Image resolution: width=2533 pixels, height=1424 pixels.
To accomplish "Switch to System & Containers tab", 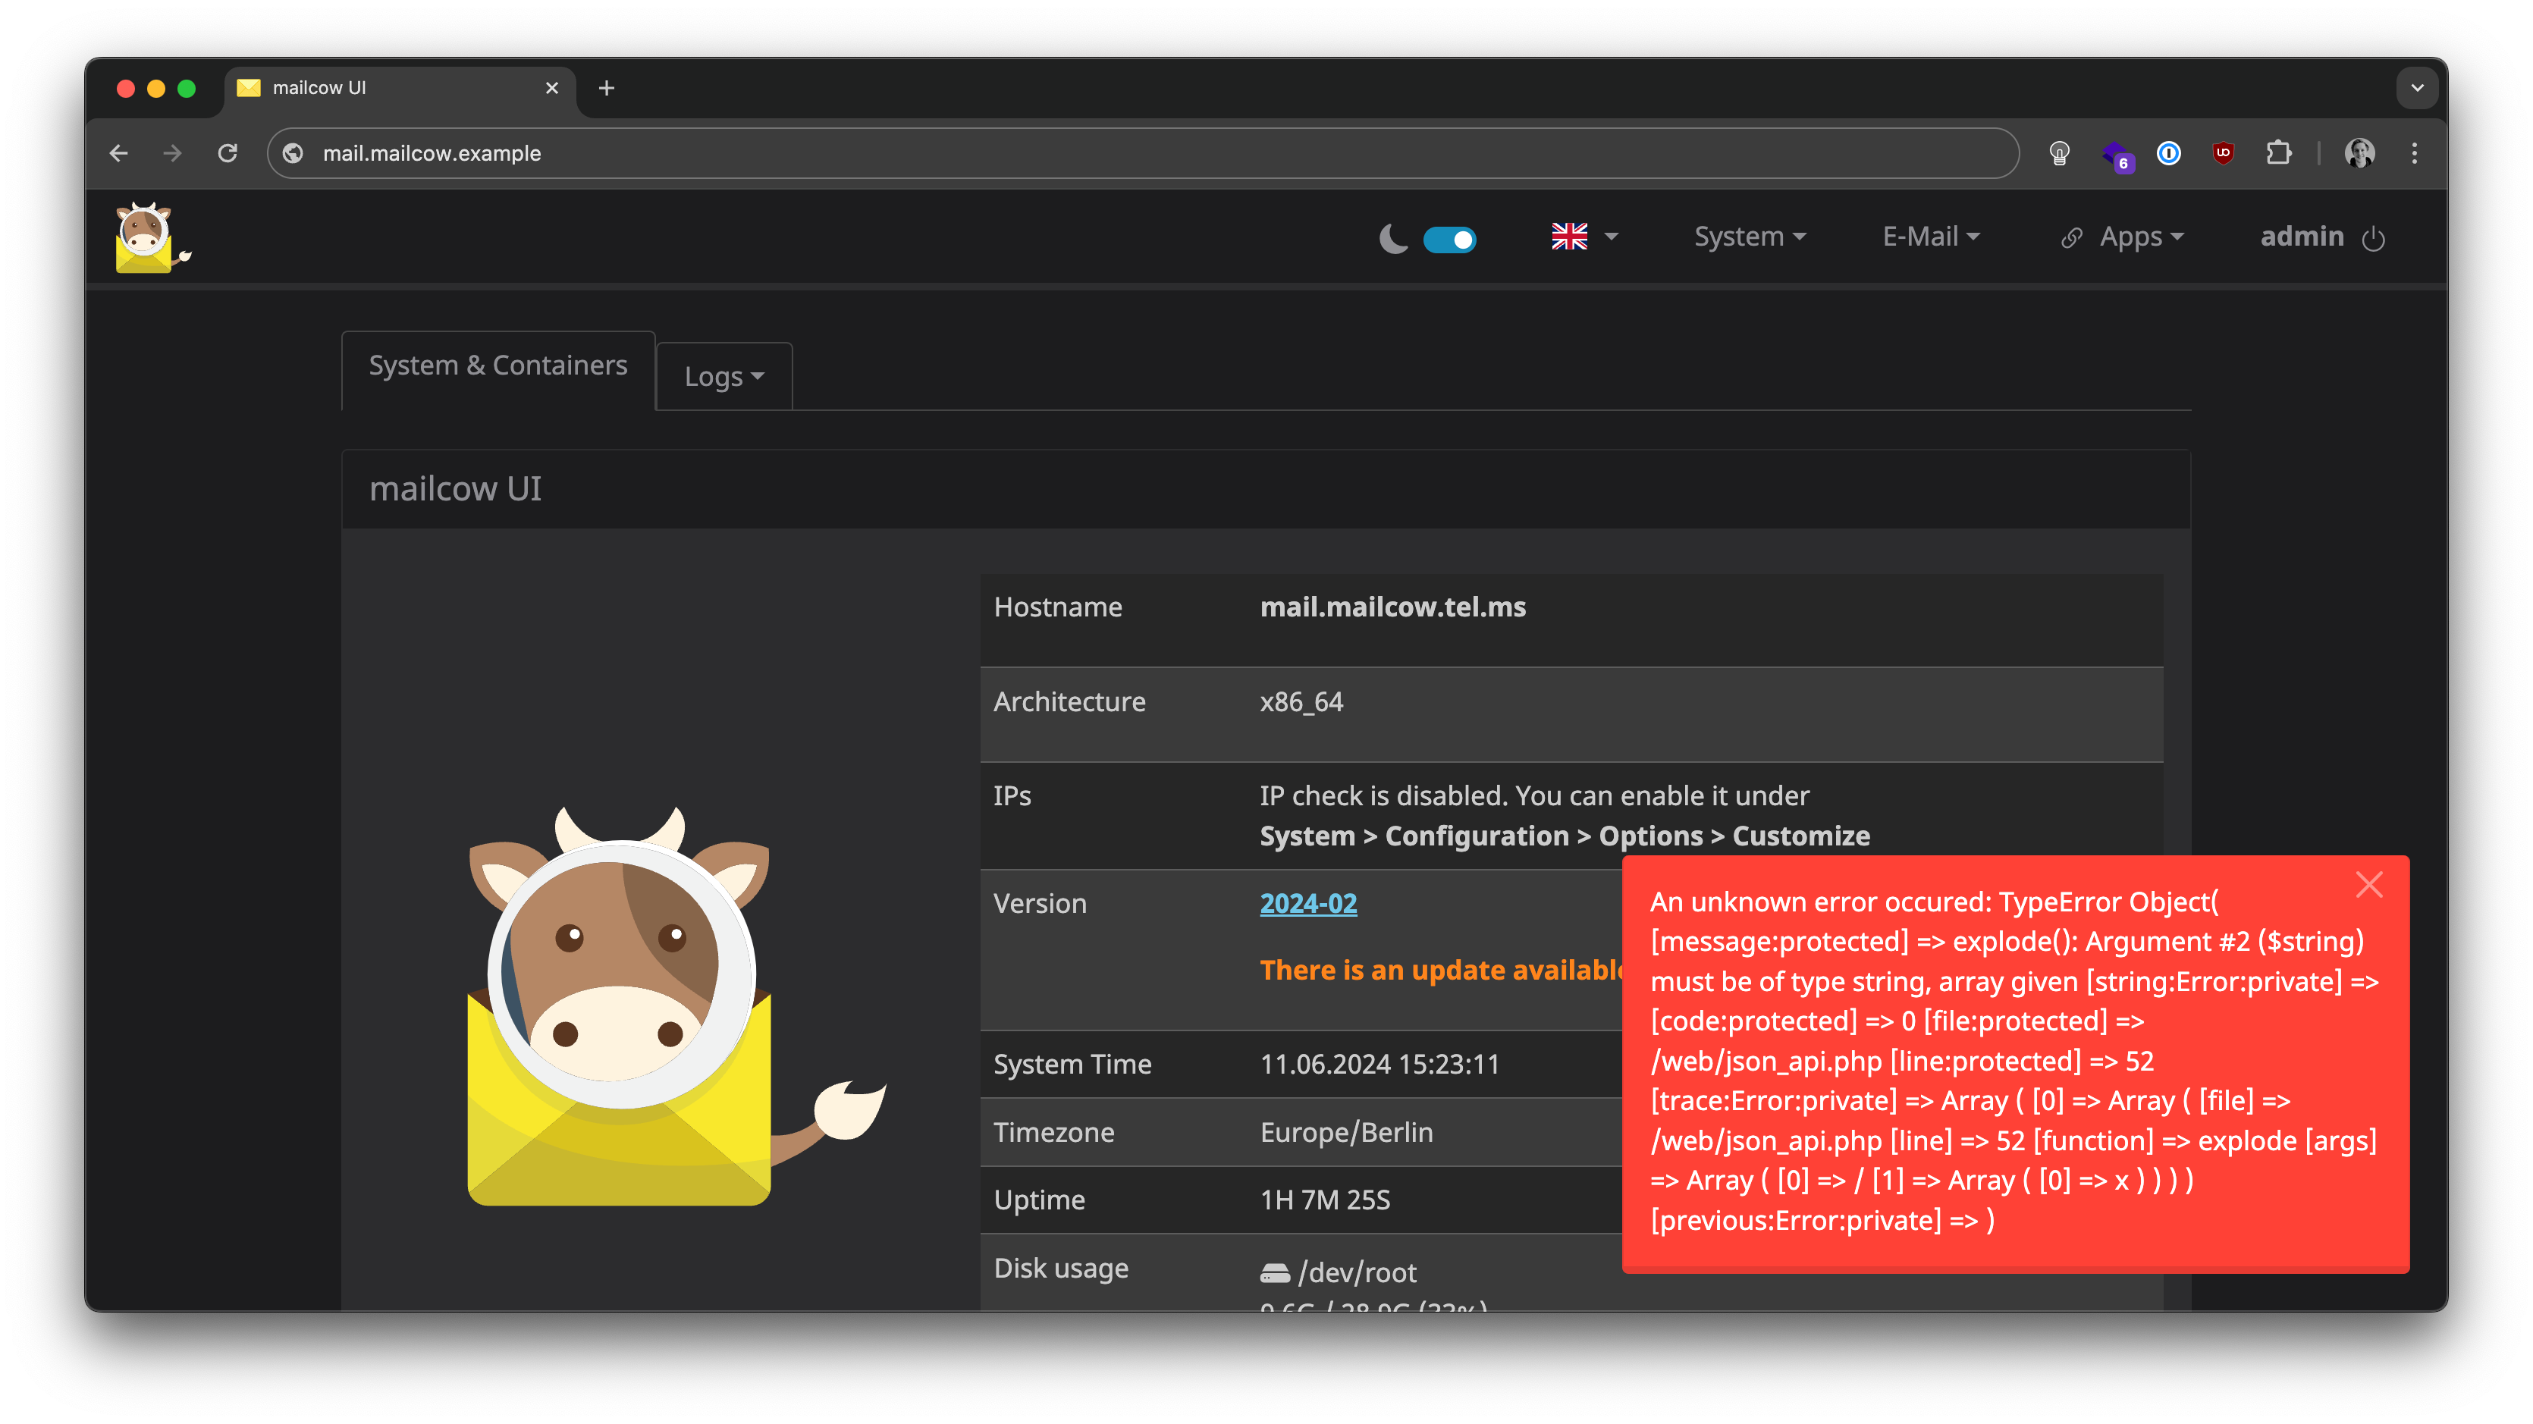I will (x=497, y=365).
